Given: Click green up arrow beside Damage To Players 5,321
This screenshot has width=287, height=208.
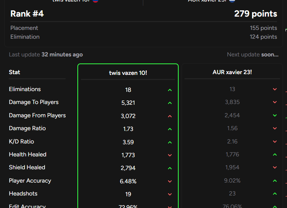Looking at the screenshot, I should tap(170, 103).
